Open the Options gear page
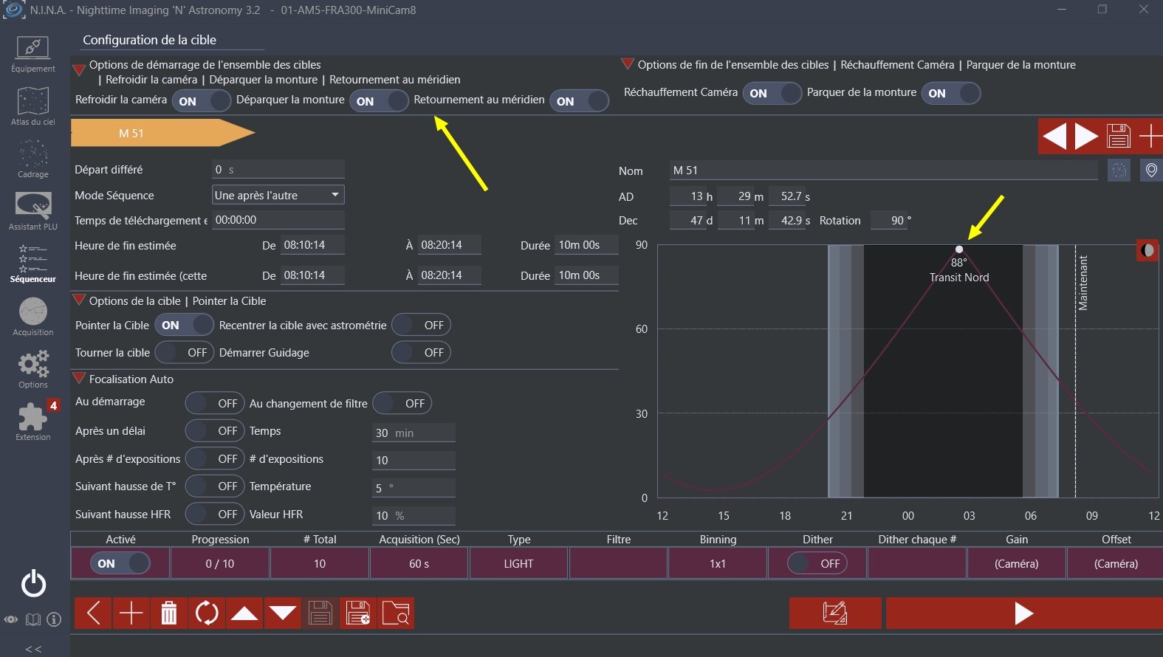This screenshot has height=657, width=1163. pos(33,369)
